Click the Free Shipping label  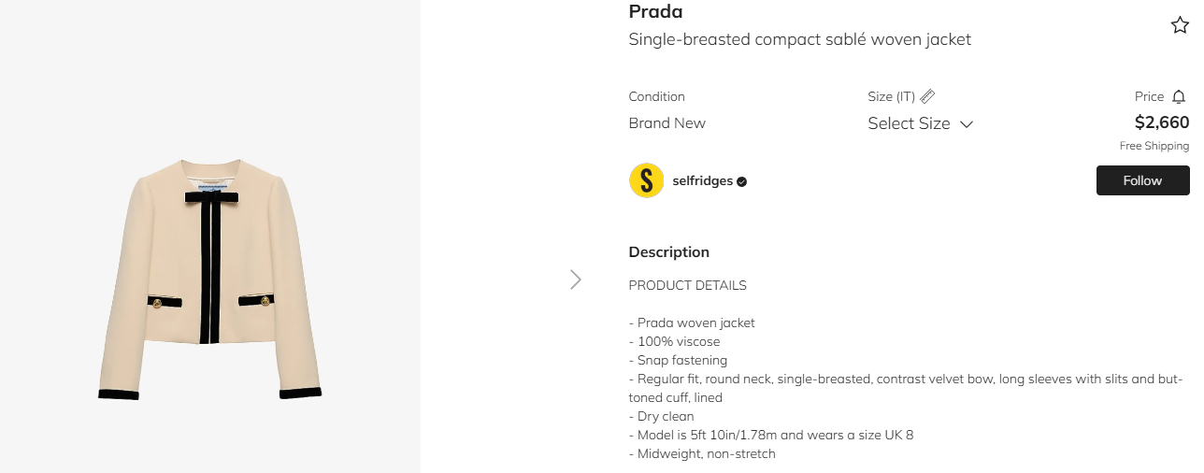pos(1154,146)
